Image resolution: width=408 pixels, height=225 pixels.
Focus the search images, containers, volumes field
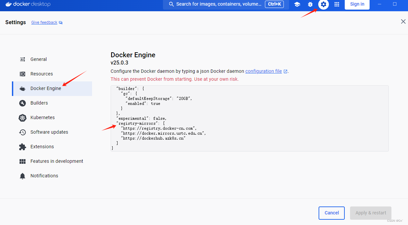226,4
